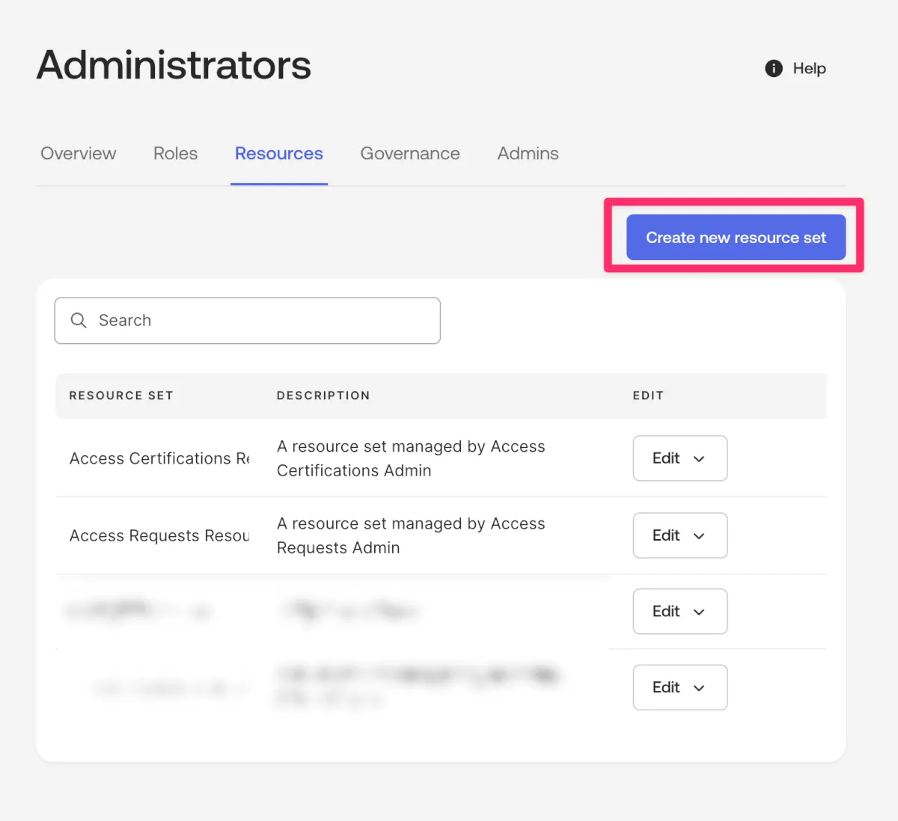Click the DESCRIPTION column header

(x=323, y=396)
